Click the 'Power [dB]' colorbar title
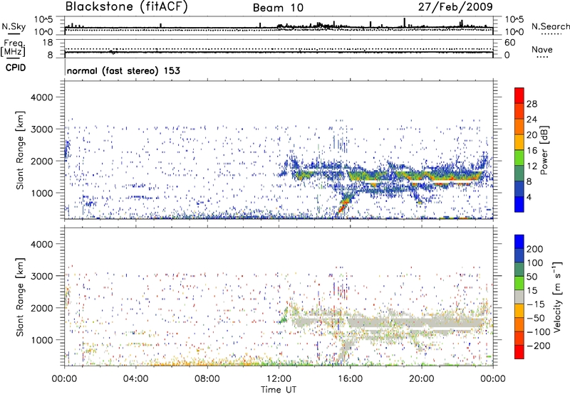Image resolution: width=570 pixels, height=394 pixels. (x=544, y=150)
